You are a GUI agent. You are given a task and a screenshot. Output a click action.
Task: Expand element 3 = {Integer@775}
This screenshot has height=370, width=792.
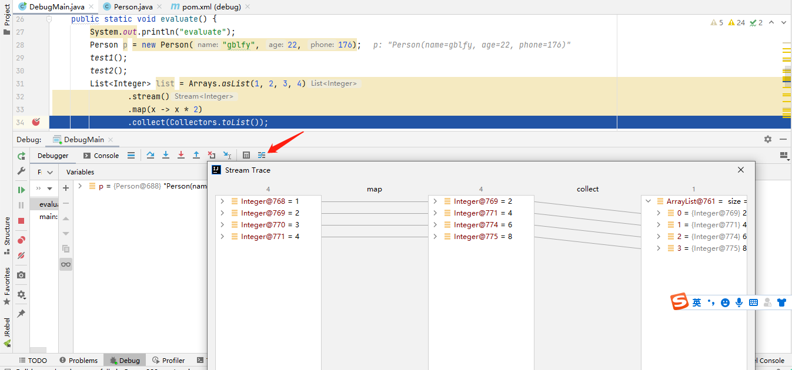(x=659, y=248)
